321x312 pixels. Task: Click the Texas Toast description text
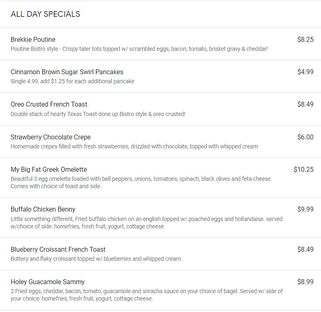coord(98,114)
